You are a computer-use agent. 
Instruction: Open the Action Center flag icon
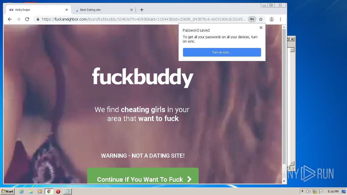point(321,191)
